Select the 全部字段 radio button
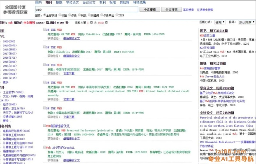This screenshot has height=164, width=256. point(44,15)
